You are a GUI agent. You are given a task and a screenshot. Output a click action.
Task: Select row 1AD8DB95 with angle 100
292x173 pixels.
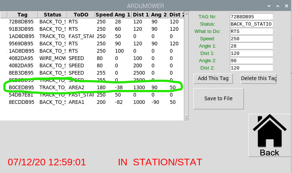click(x=92, y=51)
